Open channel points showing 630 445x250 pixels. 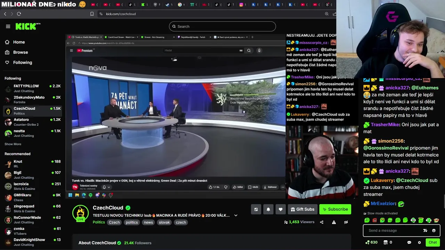tap(371, 242)
